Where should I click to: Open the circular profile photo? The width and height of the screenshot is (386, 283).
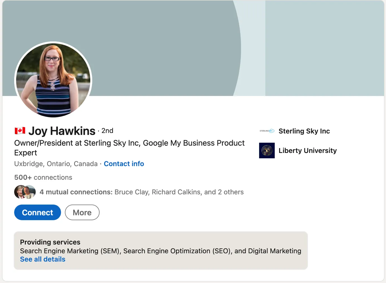53,80
